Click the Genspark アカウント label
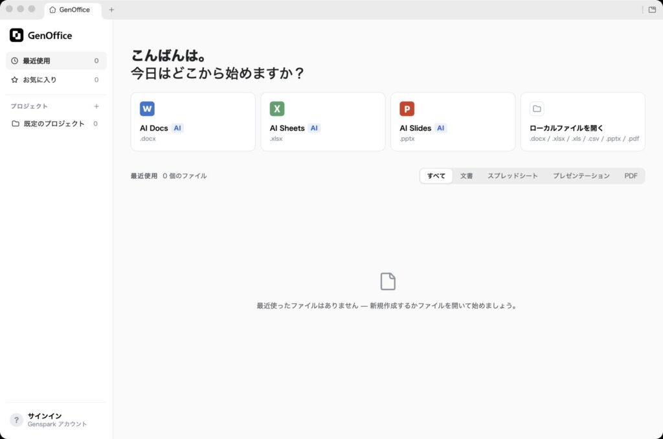This screenshot has width=663, height=439. 57,424
